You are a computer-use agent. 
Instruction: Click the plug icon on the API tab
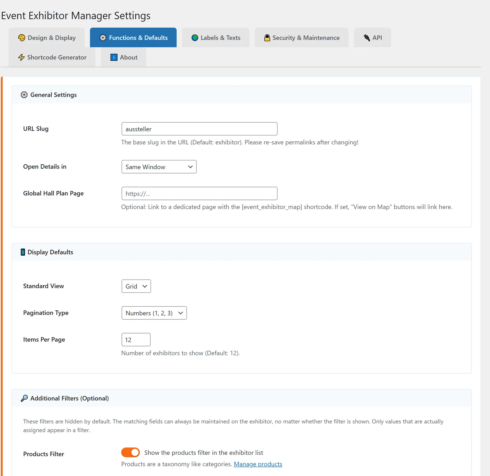click(367, 38)
